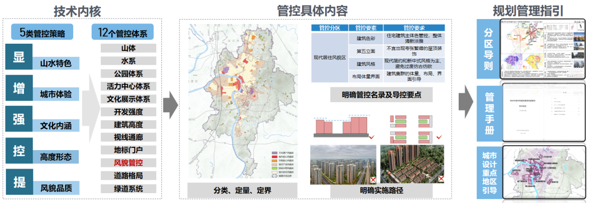Open the high-rise aerial photo
This screenshot has width=589, height=203.
point(344,165)
